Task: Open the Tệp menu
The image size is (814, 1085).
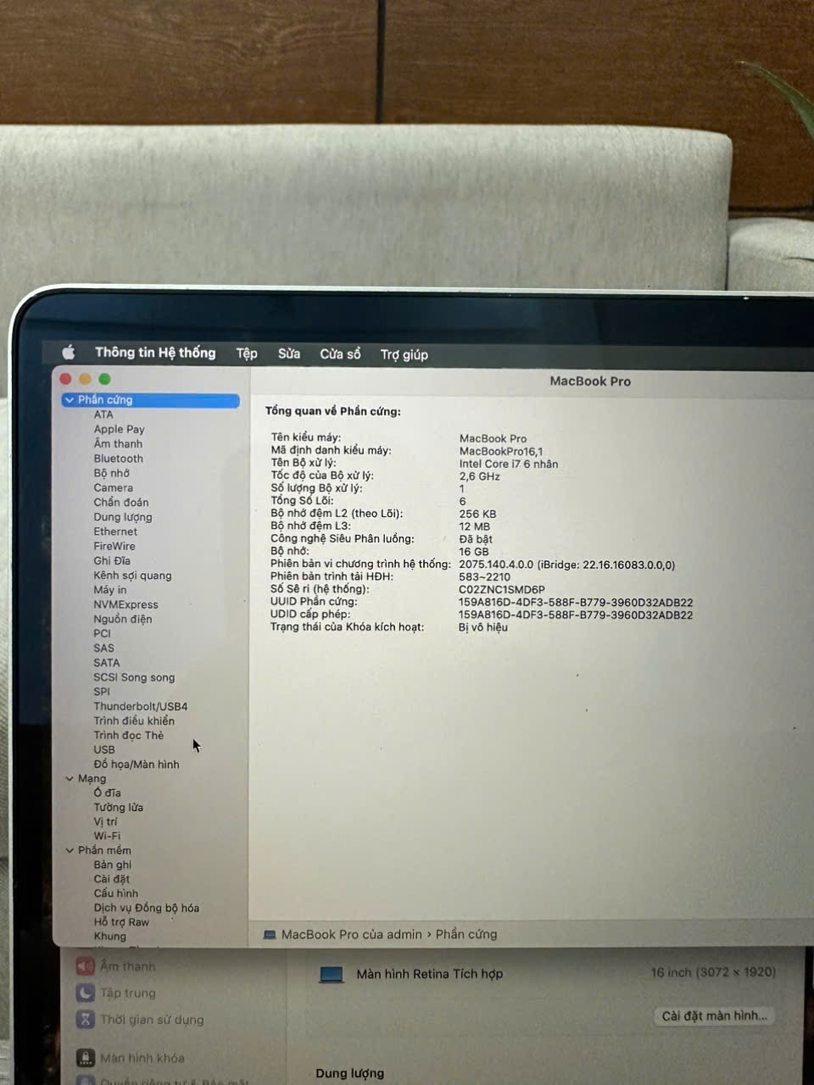Action: click(247, 353)
